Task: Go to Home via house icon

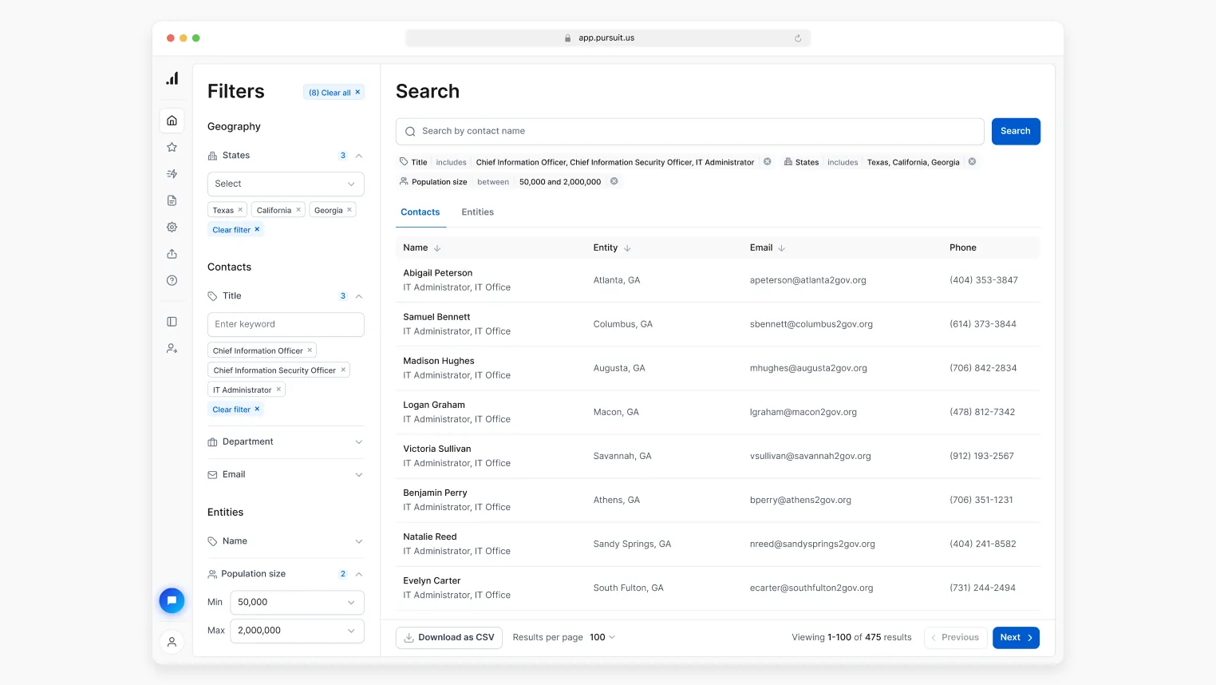Action: coord(172,121)
